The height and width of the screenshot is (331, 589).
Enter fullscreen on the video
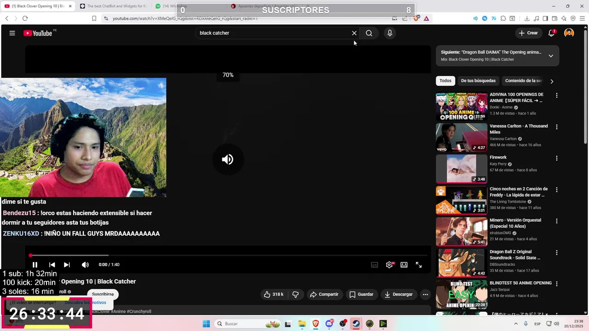click(419, 265)
